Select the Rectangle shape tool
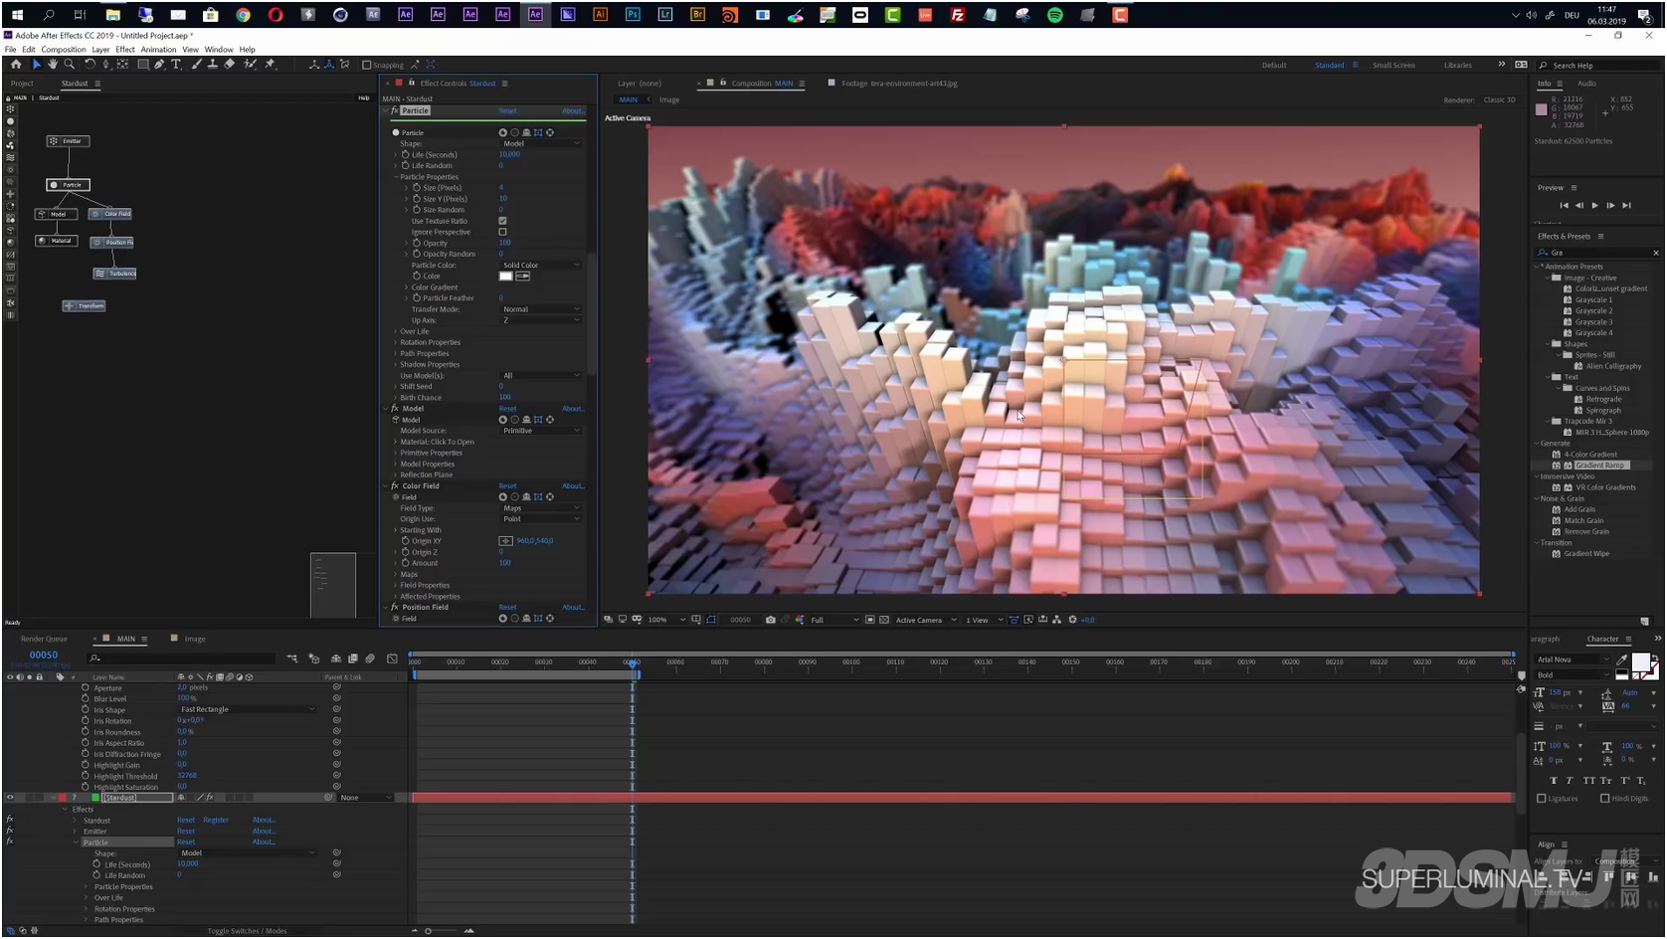The width and height of the screenshot is (1667, 939). click(143, 65)
